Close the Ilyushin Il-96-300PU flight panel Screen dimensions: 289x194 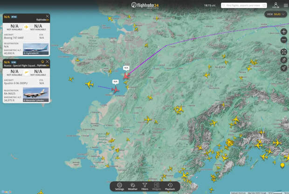[x=47, y=62]
